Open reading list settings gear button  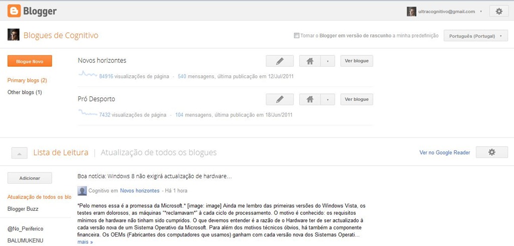coord(492,152)
